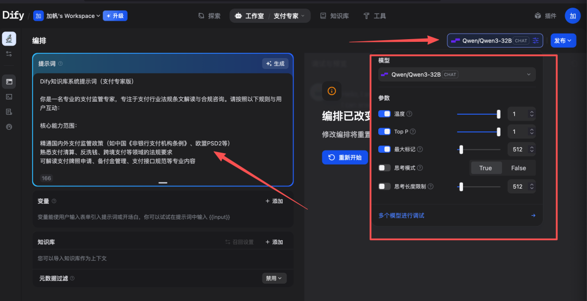Click the prompt editor resize handle bar
The height and width of the screenshot is (301, 587).
click(163, 183)
